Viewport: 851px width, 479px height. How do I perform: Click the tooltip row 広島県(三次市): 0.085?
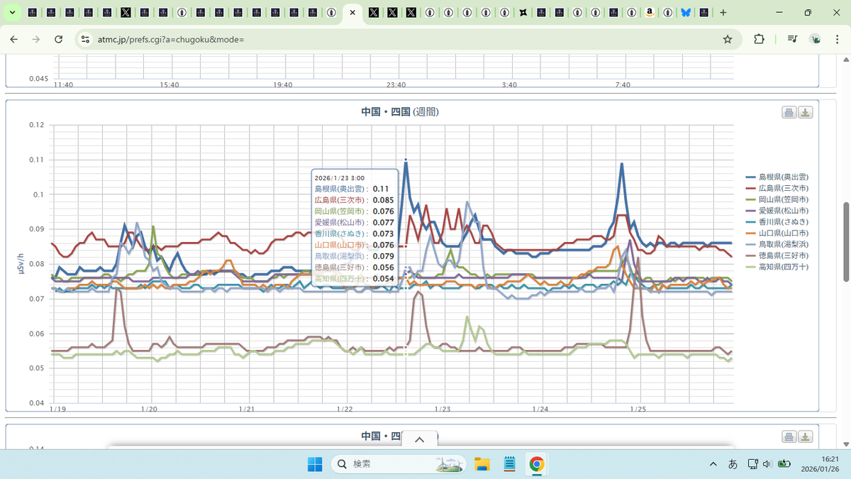click(354, 200)
